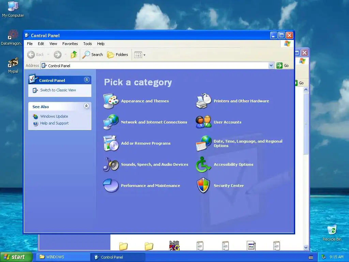Click the grayed Back arrow button
The height and width of the screenshot is (262, 349).
click(31, 55)
